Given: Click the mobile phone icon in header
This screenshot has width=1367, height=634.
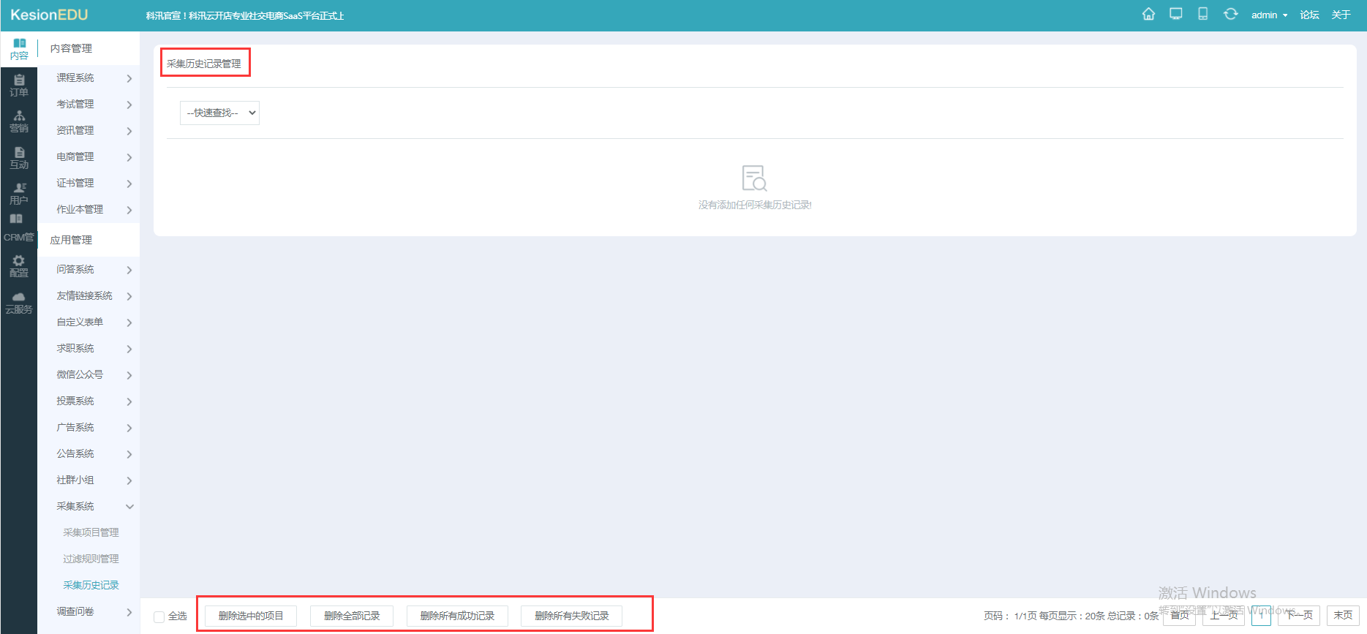Looking at the screenshot, I should coord(1202,15).
